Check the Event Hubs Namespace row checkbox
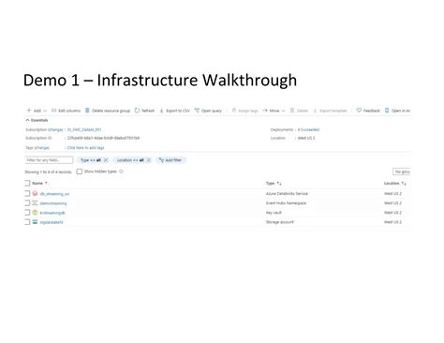Screen dimensions: 444x343 pyautogui.click(x=27, y=203)
